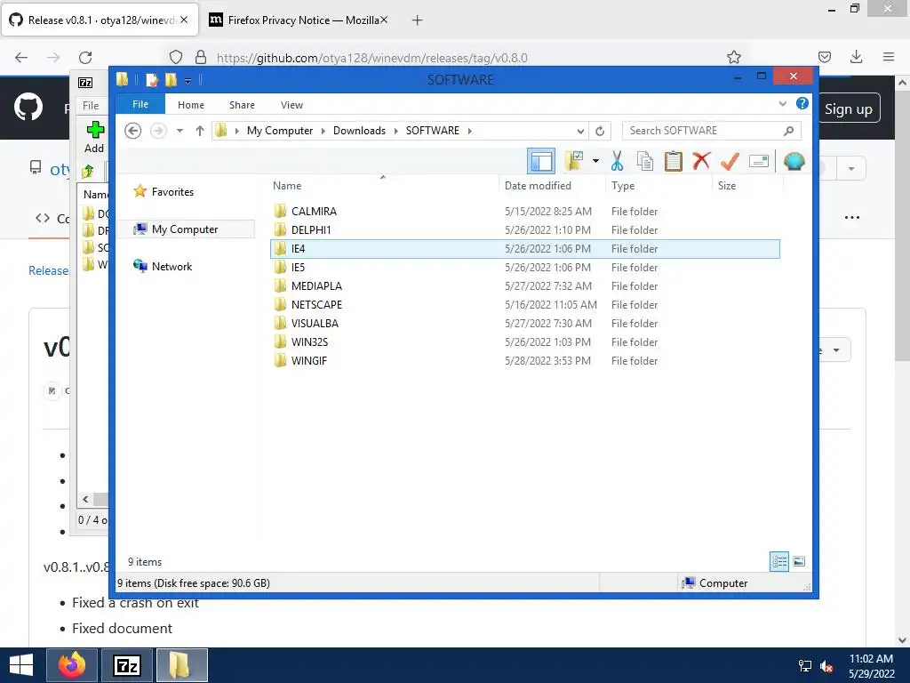Screen dimensions: 910x683
Task: Open a new Firefox tab
Action: [417, 20]
